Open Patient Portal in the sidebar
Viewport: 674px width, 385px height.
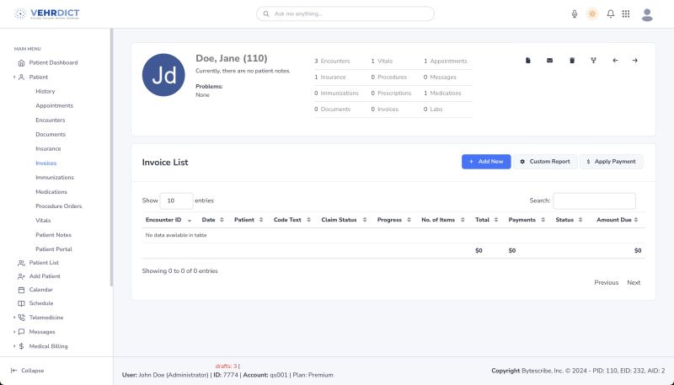tap(54, 249)
